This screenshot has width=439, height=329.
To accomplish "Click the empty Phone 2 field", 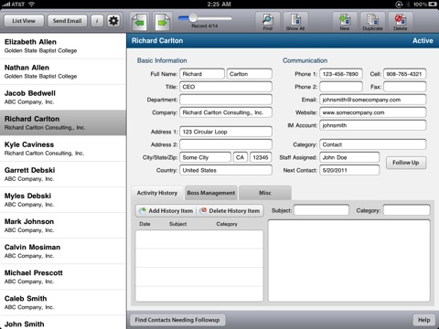I will (x=341, y=87).
